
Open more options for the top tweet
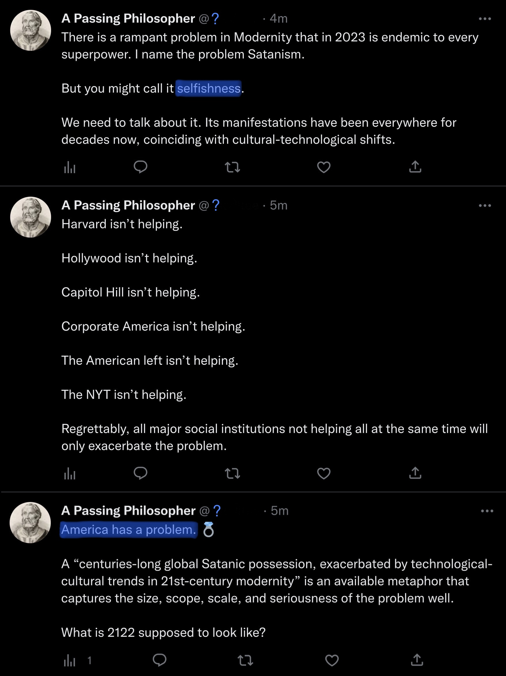tap(485, 19)
